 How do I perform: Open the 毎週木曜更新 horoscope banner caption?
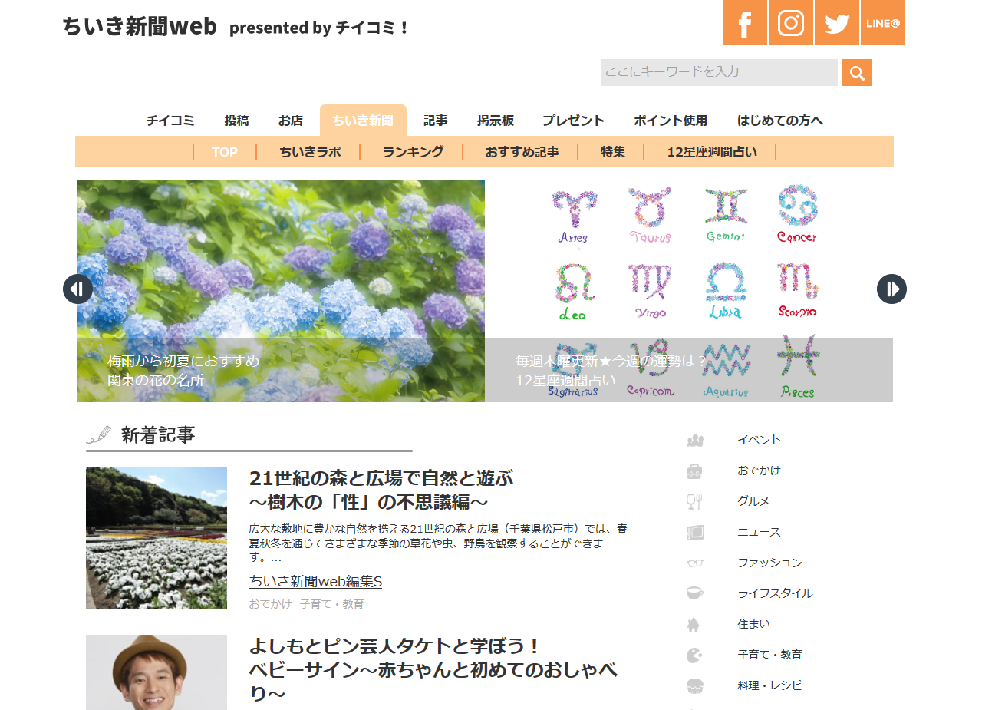pyautogui.click(x=611, y=371)
